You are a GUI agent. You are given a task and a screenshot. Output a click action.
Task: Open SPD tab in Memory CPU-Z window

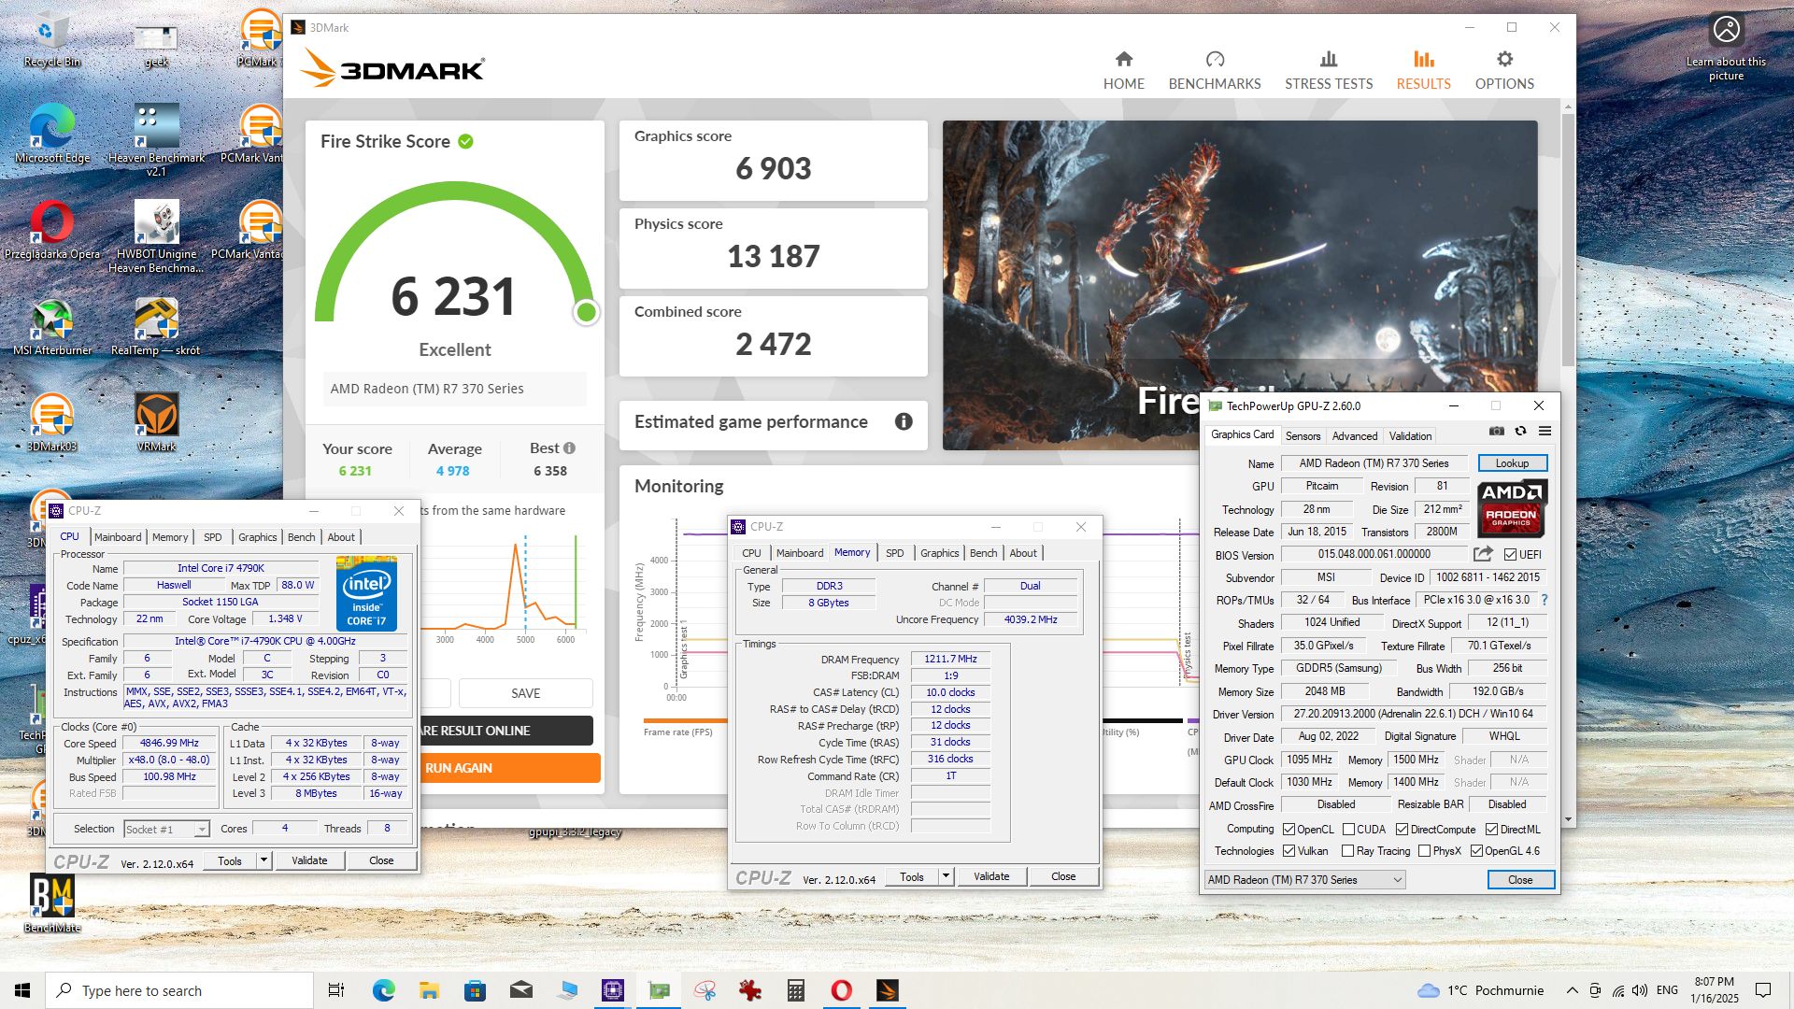point(894,553)
